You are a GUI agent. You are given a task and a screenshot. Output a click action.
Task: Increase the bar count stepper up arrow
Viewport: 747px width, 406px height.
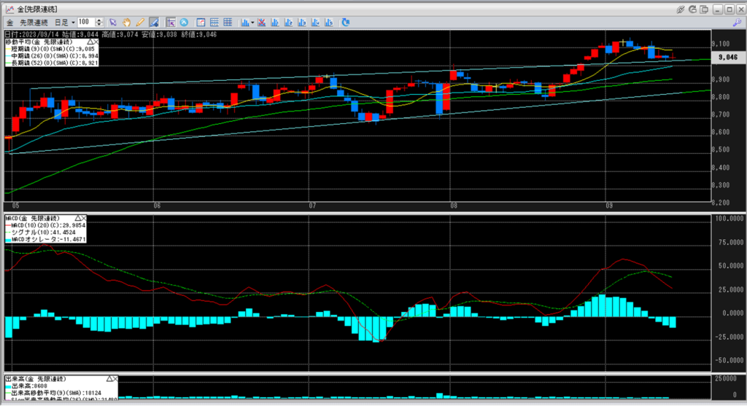[99, 20]
